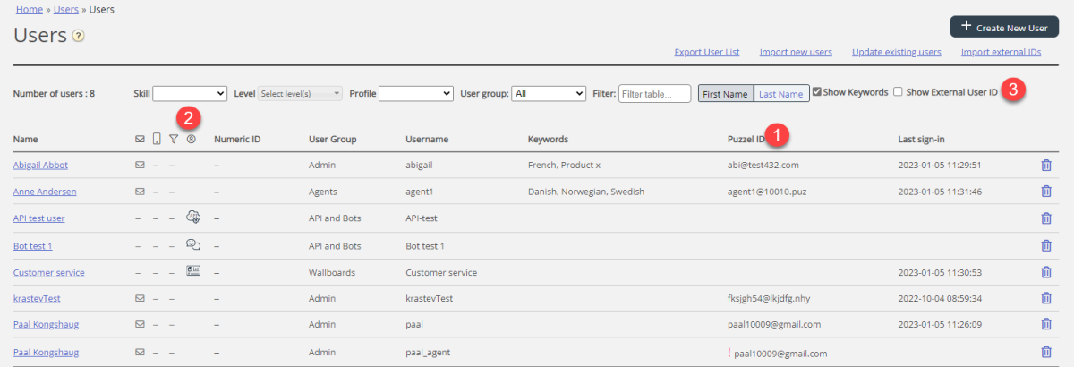Click the chat bot icon for Bot test 1

tap(192, 244)
